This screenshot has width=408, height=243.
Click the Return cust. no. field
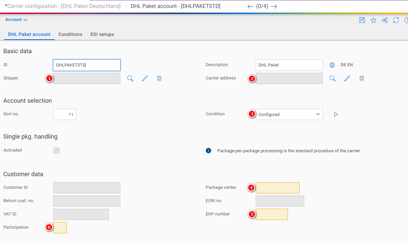pyautogui.click(x=87, y=201)
